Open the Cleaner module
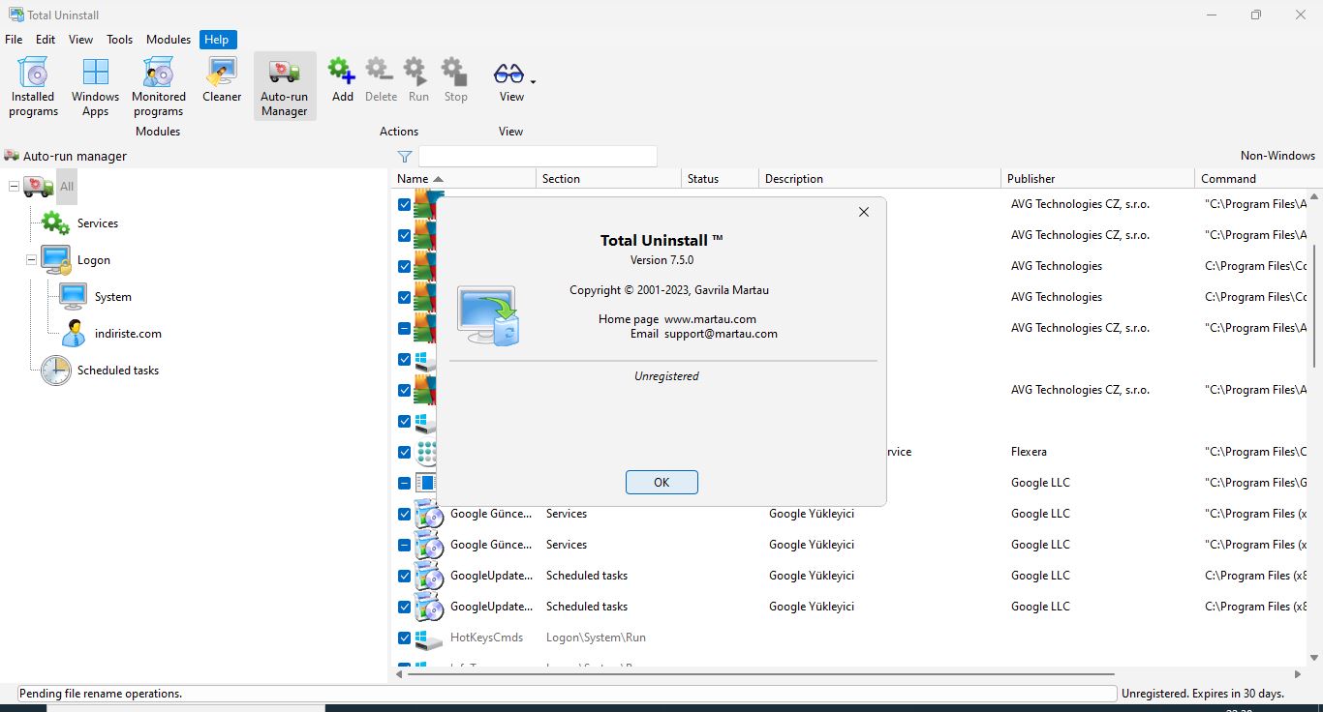 tap(222, 80)
